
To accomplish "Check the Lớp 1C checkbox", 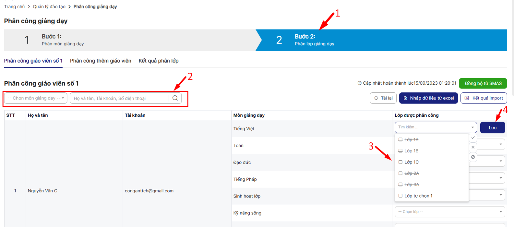I will [x=400, y=162].
